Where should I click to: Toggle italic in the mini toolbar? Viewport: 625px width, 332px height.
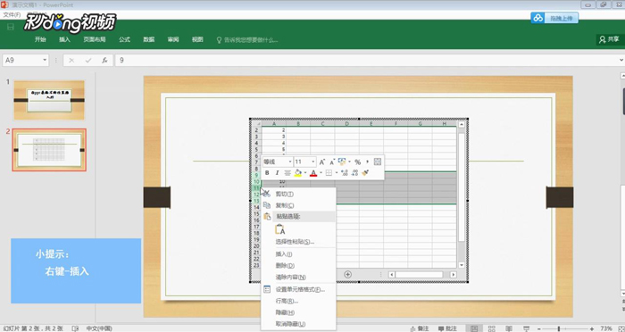[x=277, y=173]
